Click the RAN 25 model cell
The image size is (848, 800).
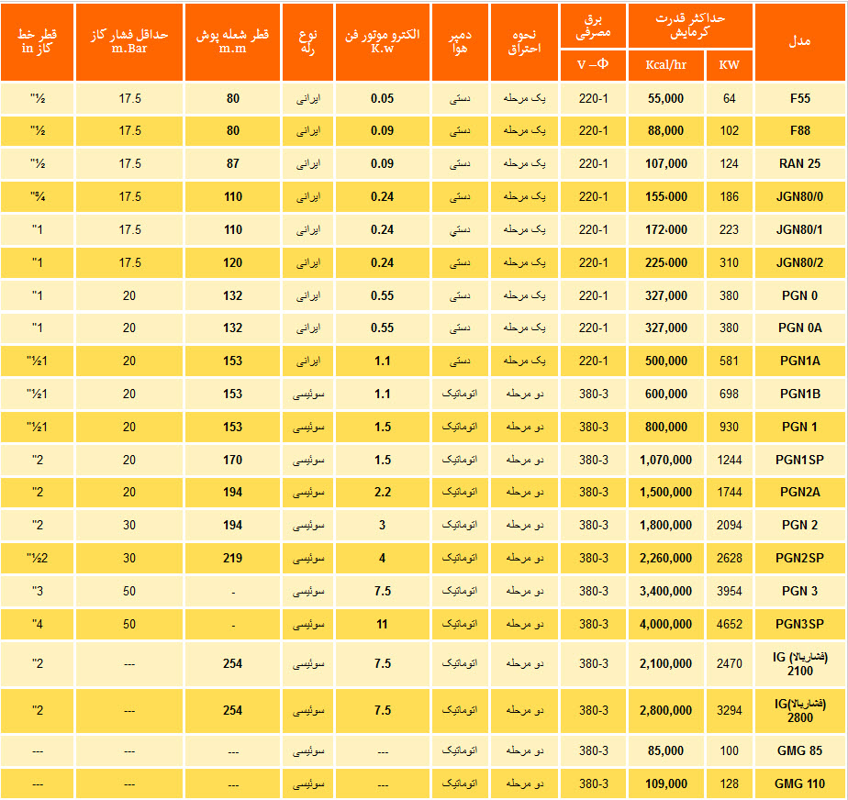pos(799,164)
